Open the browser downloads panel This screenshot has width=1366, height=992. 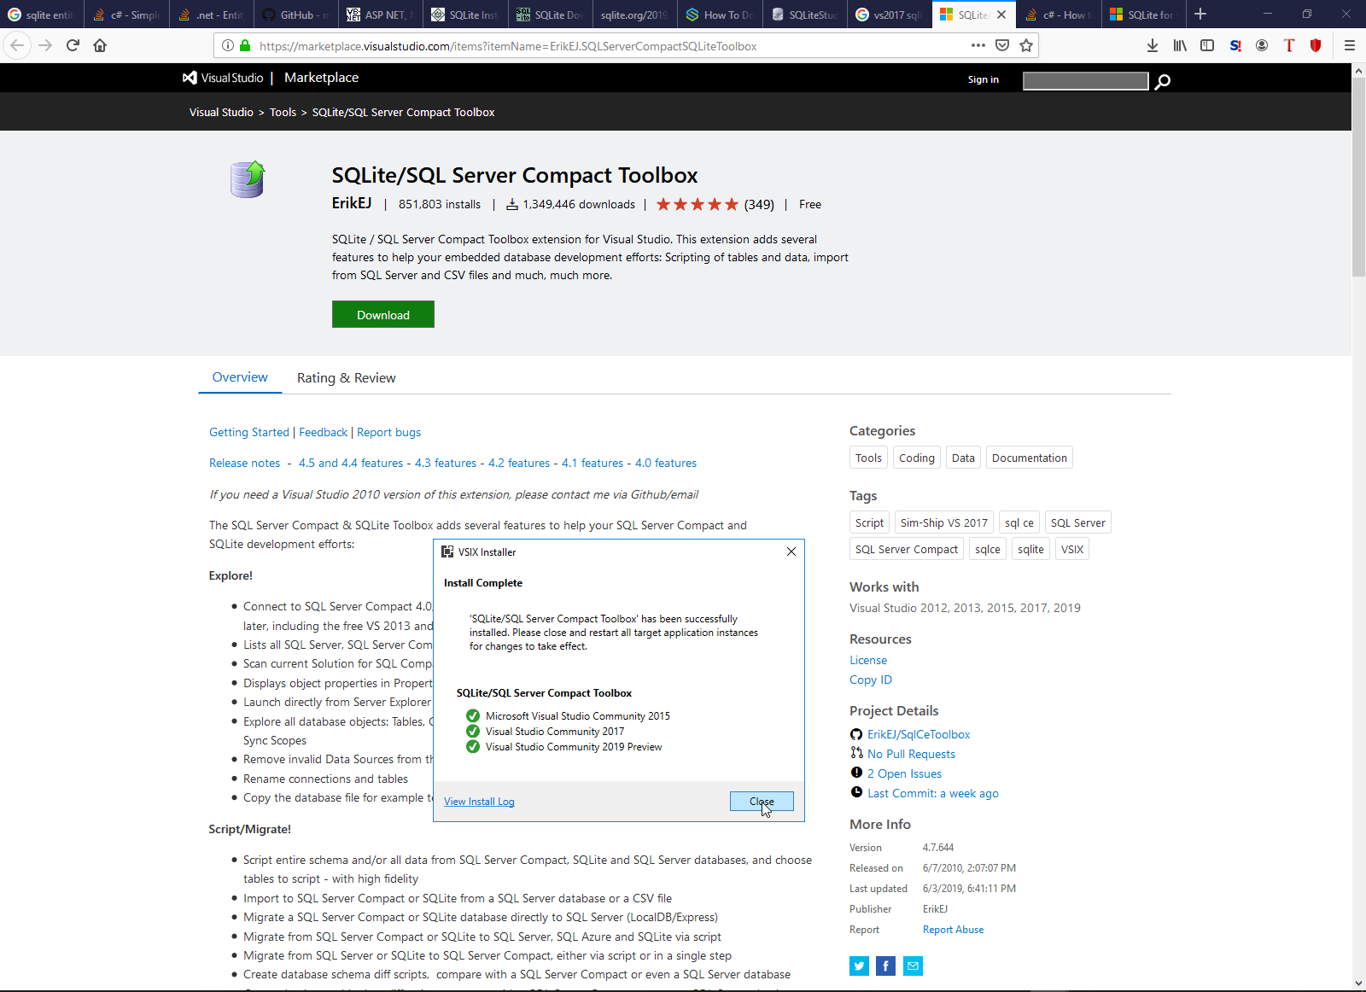[1153, 45]
